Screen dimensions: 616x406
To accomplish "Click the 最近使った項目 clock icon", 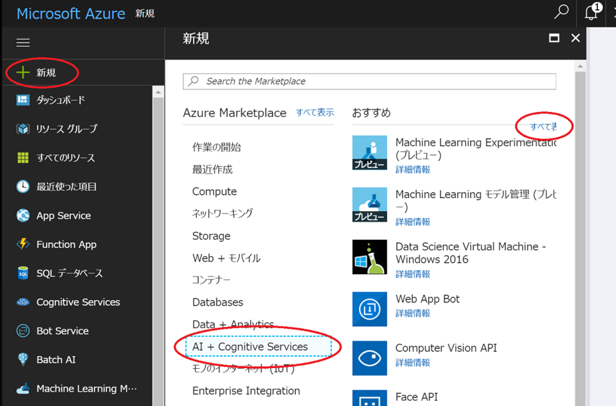I will tap(23, 186).
